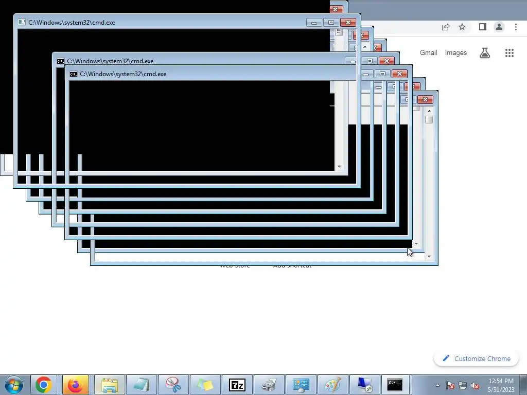Click the rightmost cmd window's scrollbar thumb
527x395 pixels.
[429, 119]
